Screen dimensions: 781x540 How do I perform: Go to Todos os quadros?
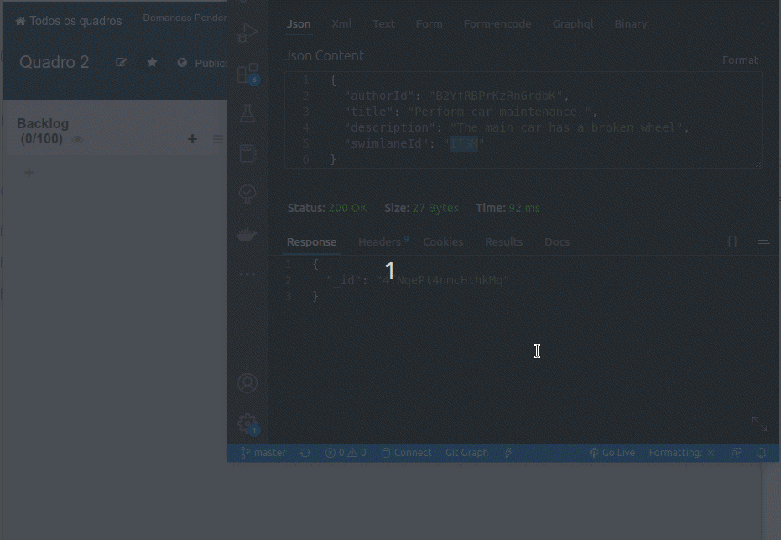pos(69,21)
